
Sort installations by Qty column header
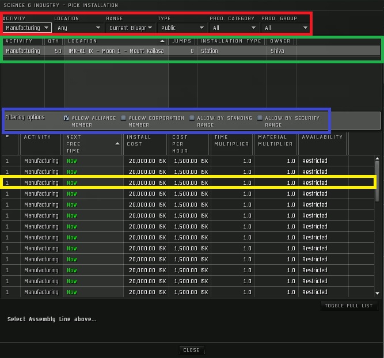click(54, 41)
